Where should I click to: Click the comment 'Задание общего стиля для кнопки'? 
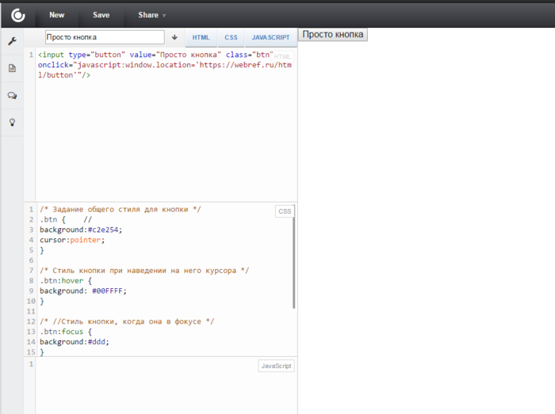click(121, 209)
